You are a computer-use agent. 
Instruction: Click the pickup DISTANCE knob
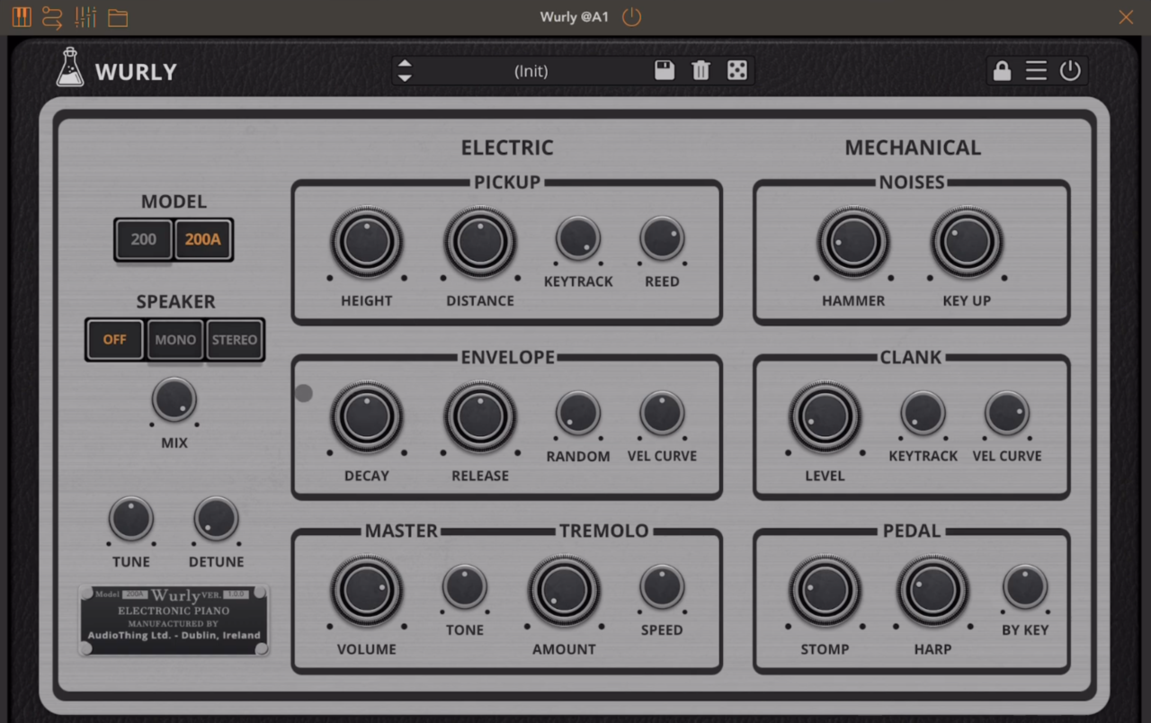click(x=480, y=242)
